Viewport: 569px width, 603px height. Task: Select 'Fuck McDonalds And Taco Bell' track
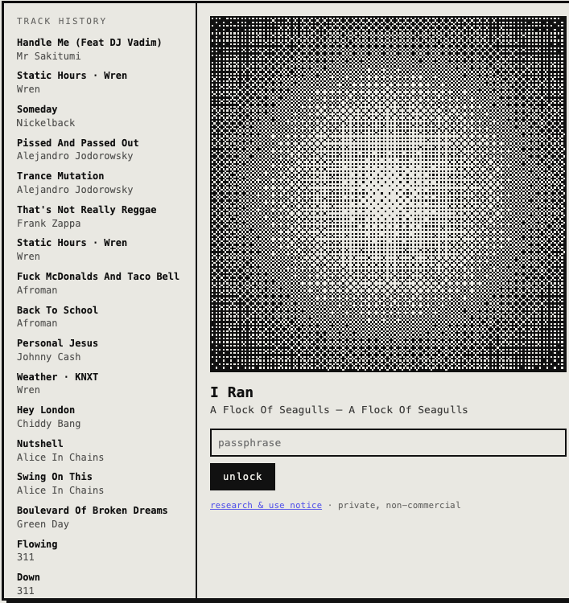click(98, 277)
